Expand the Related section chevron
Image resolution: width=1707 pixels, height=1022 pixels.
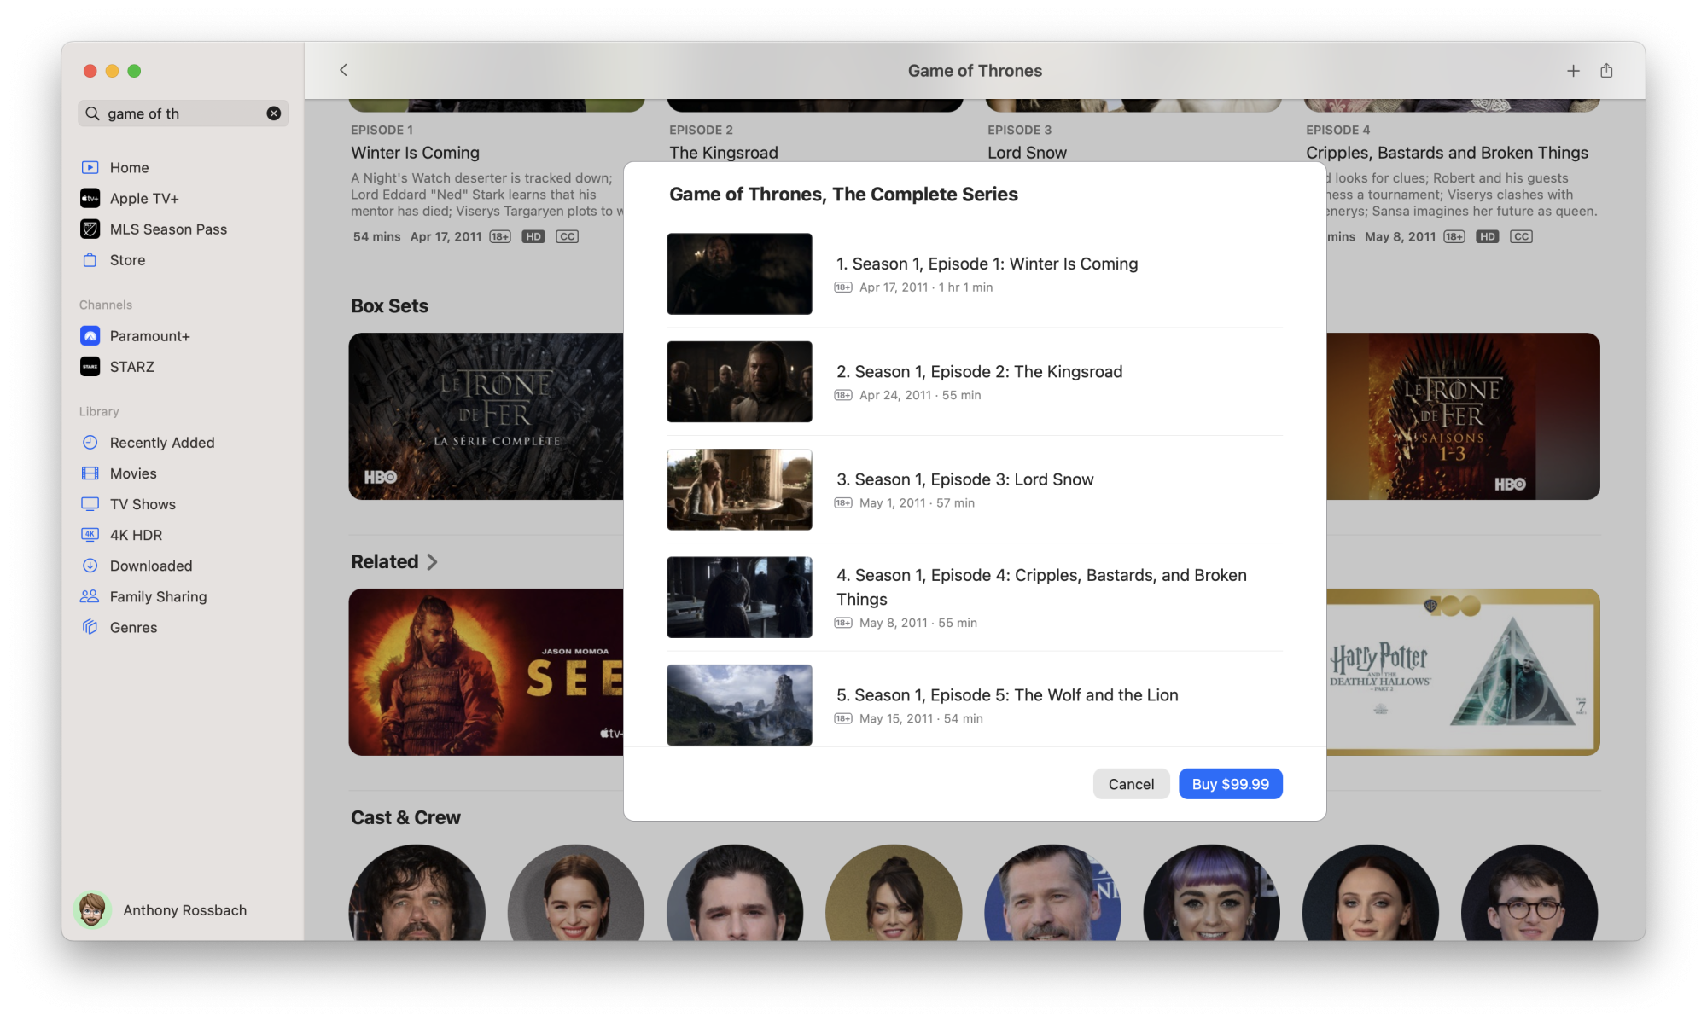(x=433, y=562)
